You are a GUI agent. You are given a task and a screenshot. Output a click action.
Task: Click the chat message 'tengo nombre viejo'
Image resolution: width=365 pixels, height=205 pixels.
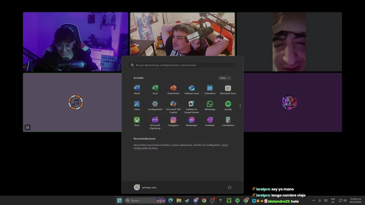tap(288, 195)
